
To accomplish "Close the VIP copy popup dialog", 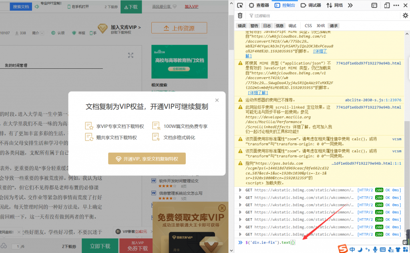I will coord(217,100).
